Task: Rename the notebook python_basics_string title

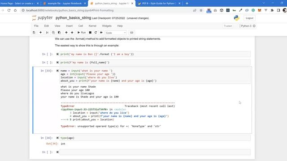Action: tap(74, 18)
